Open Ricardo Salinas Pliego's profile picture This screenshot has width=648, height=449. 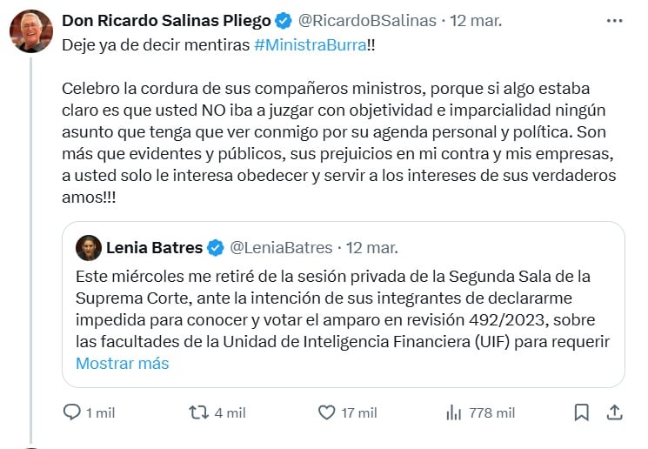click(31, 31)
